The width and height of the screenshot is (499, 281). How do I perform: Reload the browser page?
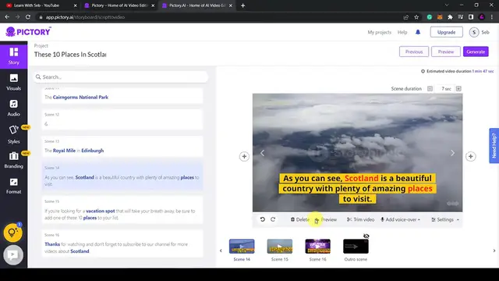pos(28,17)
